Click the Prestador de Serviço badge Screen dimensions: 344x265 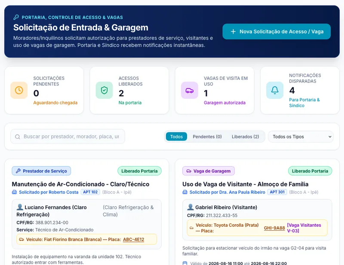41,171
